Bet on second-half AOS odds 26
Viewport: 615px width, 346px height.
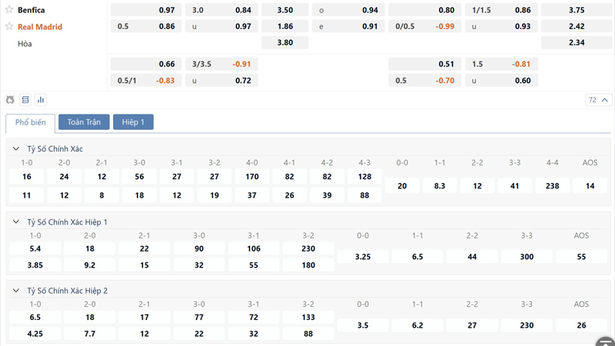(581, 325)
